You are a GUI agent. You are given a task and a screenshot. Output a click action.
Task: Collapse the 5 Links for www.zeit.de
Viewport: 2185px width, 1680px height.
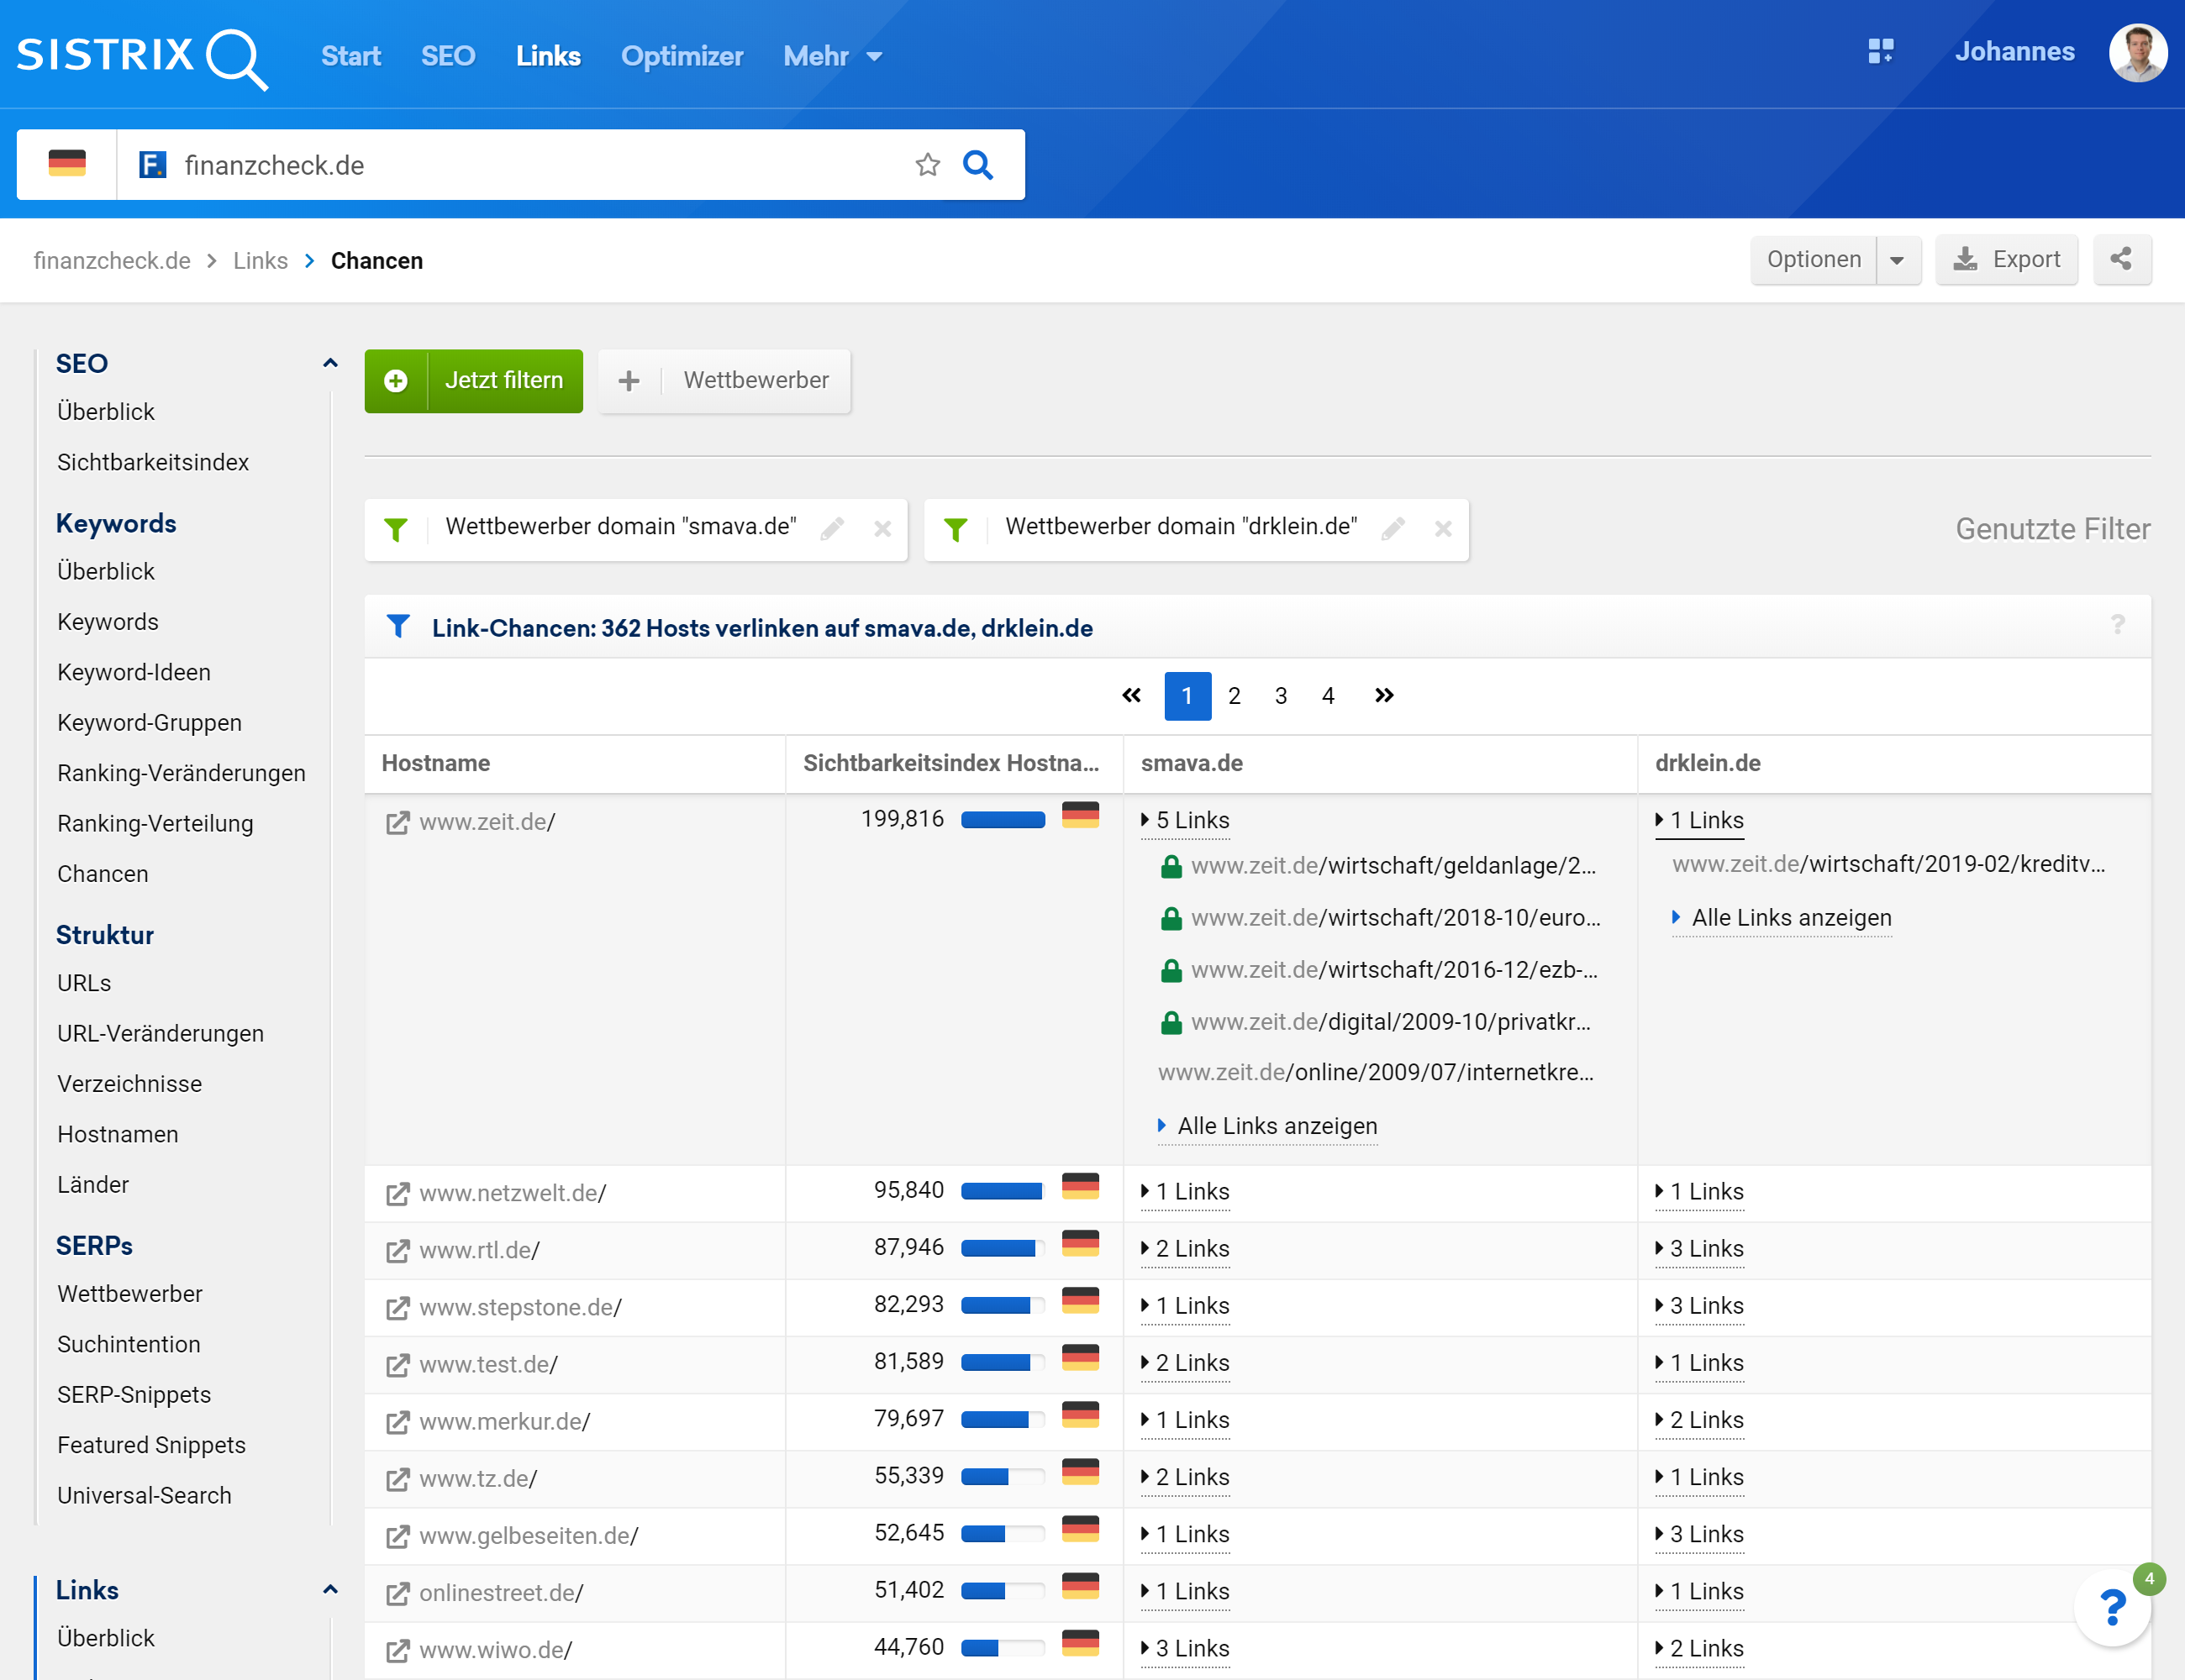coord(1186,820)
